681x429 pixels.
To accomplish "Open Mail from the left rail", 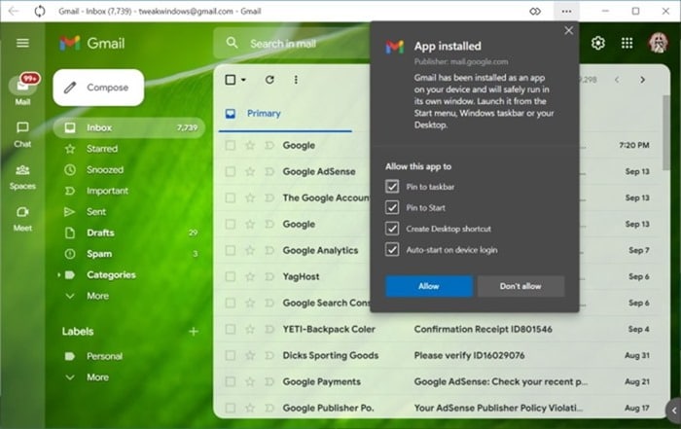I will pos(22,90).
